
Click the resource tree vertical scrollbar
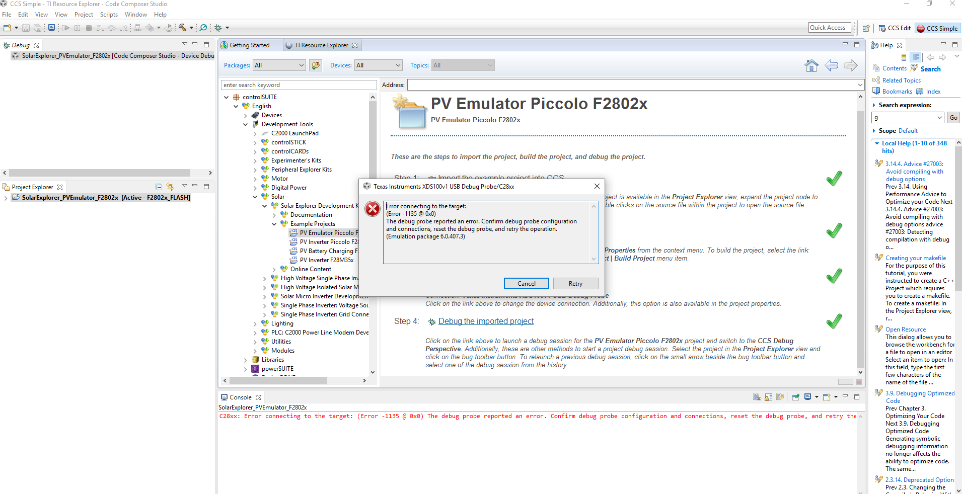pyautogui.click(x=373, y=234)
